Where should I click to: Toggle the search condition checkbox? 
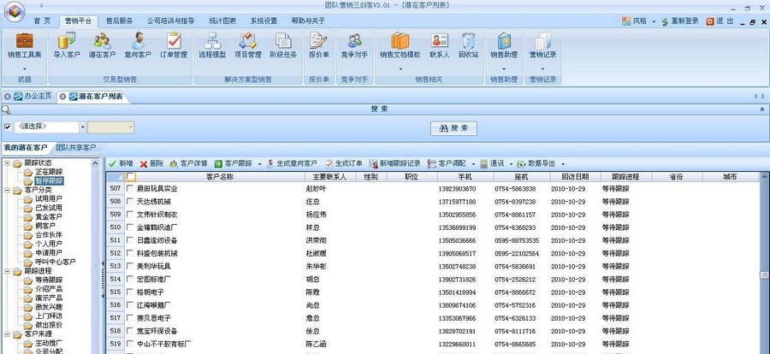tap(8, 127)
